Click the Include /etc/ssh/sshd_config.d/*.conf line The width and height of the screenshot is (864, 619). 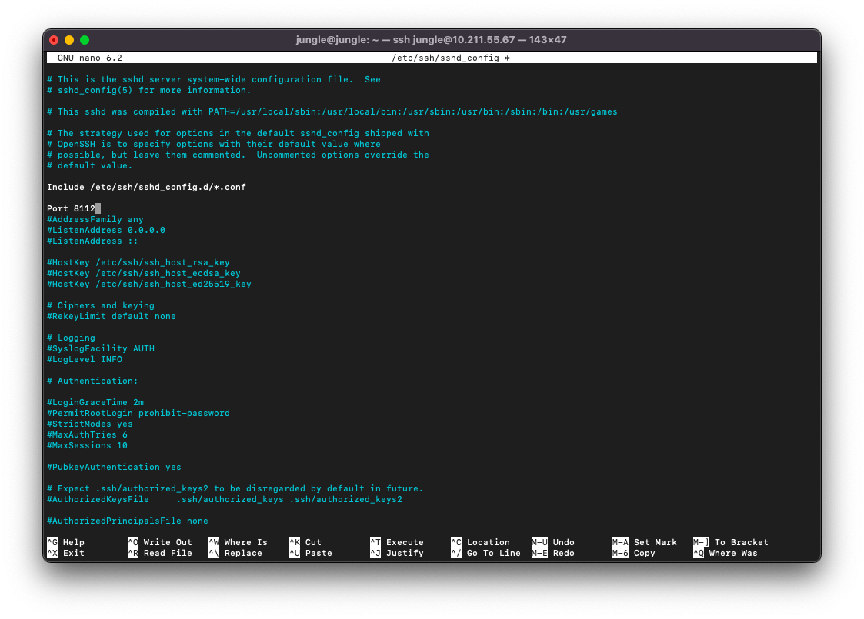point(146,187)
